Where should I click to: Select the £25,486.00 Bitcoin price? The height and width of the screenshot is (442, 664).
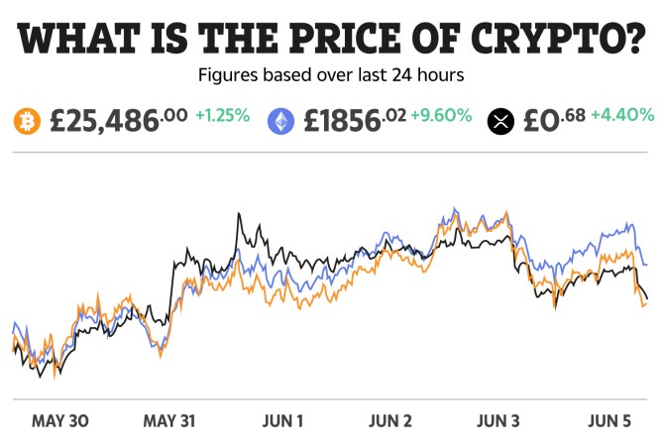pyautogui.click(x=119, y=120)
